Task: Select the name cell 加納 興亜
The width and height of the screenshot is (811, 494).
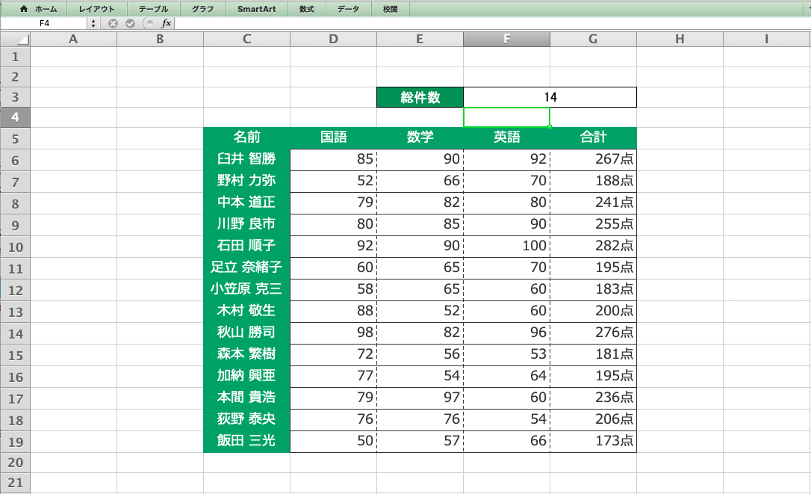Action: (246, 376)
